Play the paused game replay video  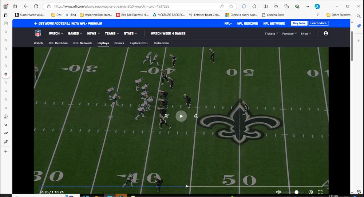[x=181, y=116]
